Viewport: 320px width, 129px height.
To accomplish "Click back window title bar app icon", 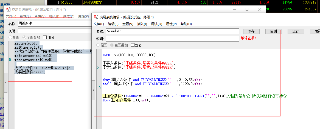I will click(8, 9).
